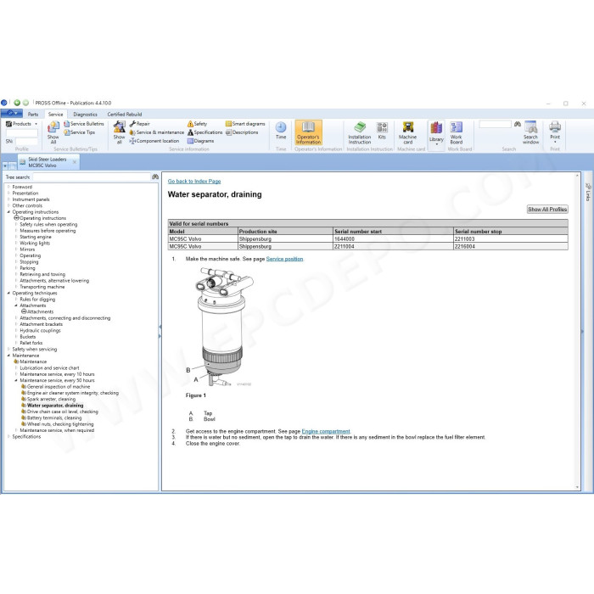Screen dimensions: 594x594
Task: Open Descriptions in the ribbon
Action: [242, 132]
